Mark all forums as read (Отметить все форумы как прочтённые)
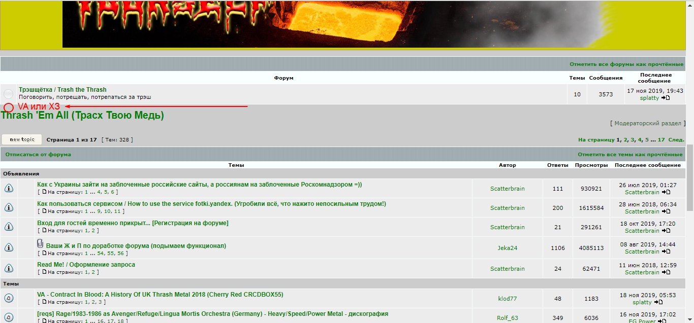 click(626, 64)
